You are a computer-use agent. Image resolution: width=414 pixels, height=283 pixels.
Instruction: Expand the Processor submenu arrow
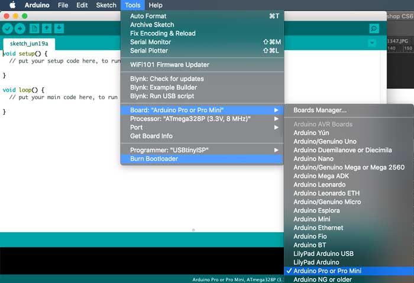[x=276, y=119]
